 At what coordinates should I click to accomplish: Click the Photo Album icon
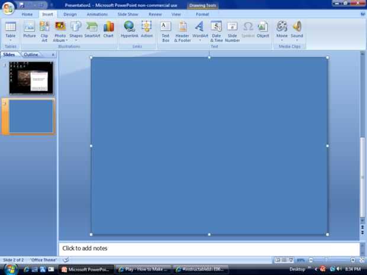click(60, 27)
